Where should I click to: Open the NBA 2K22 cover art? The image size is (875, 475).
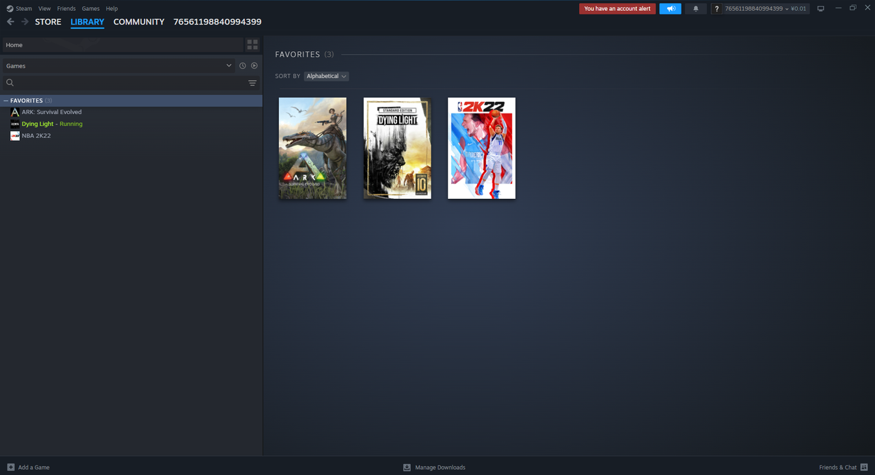click(x=481, y=148)
